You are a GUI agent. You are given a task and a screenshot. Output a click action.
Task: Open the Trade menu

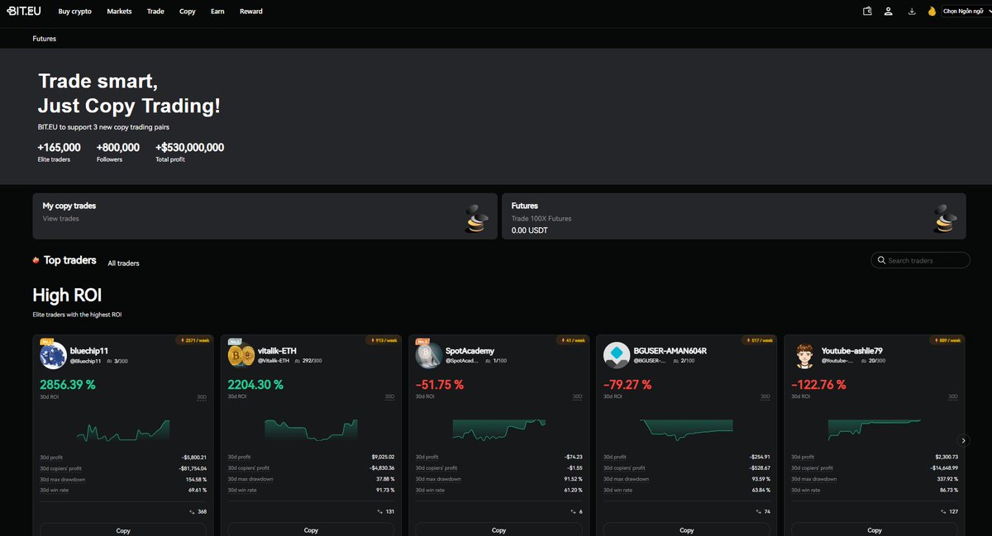pyautogui.click(x=155, y=12)
